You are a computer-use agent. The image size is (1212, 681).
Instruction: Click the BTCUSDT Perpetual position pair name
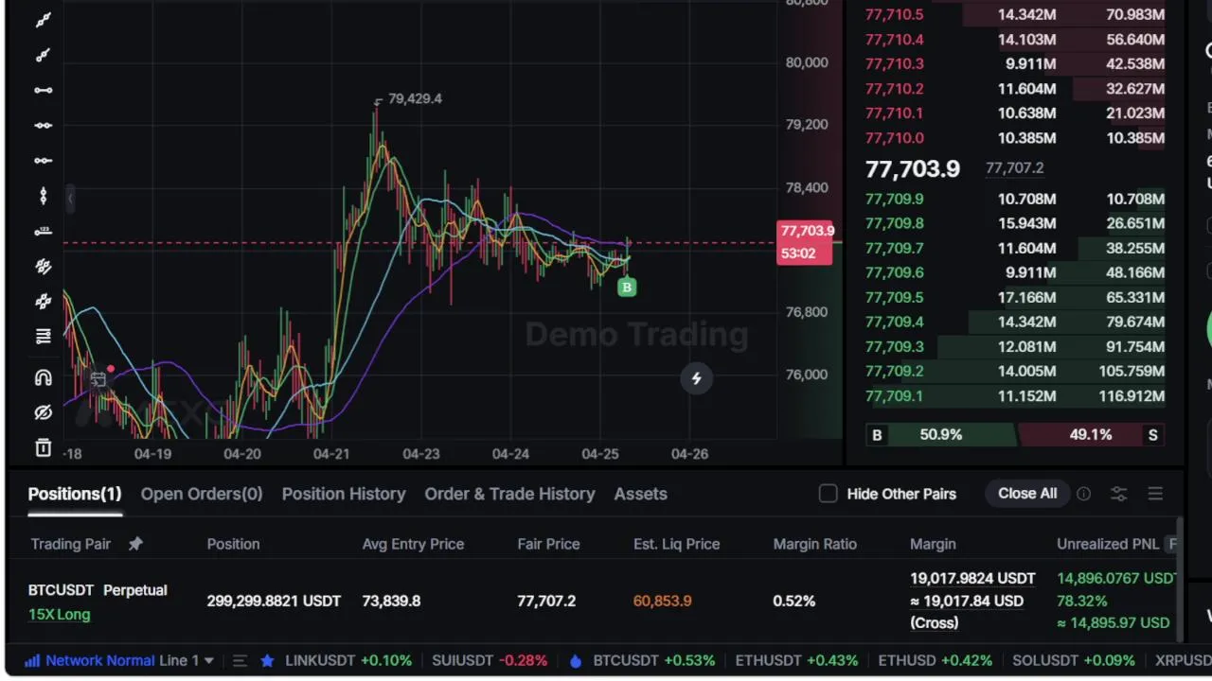click(98, 590)
